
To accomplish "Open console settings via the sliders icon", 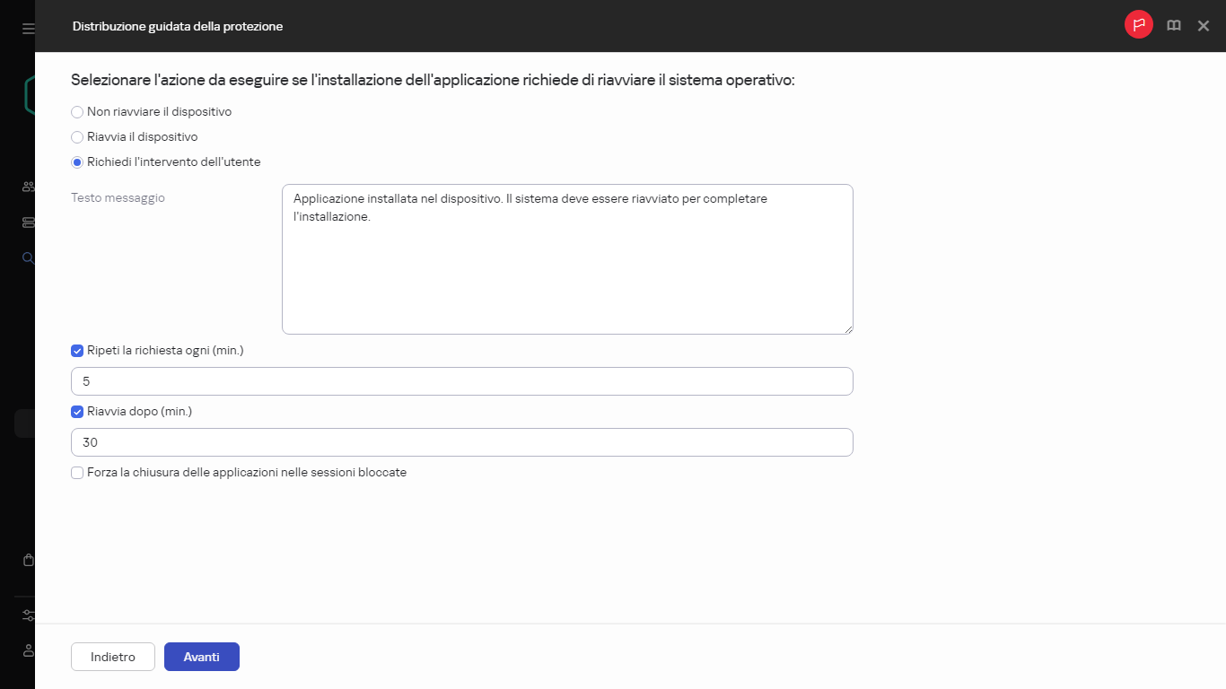I will [28, 615].
